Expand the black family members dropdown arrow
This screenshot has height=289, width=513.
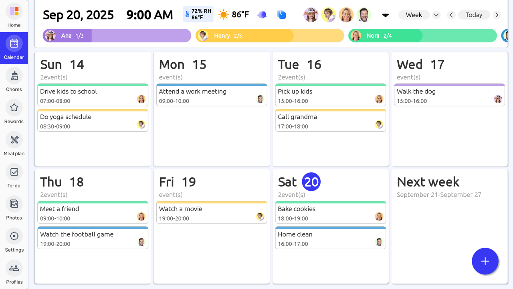pyautogui.click(x=386, y=15)
